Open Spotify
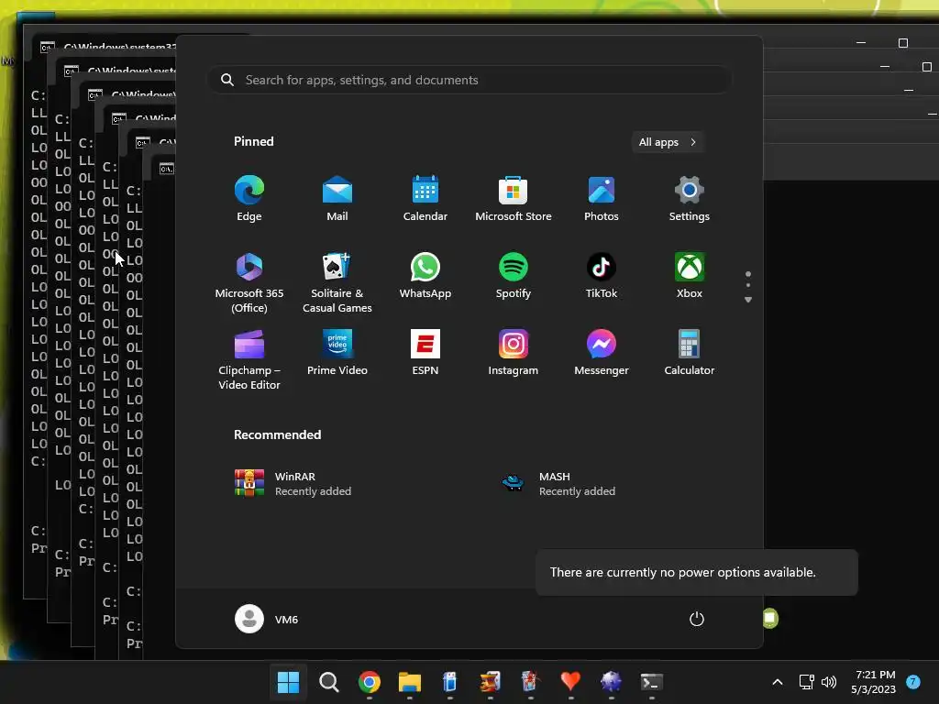This screenshot has width=939, height=704. (514, 276)
